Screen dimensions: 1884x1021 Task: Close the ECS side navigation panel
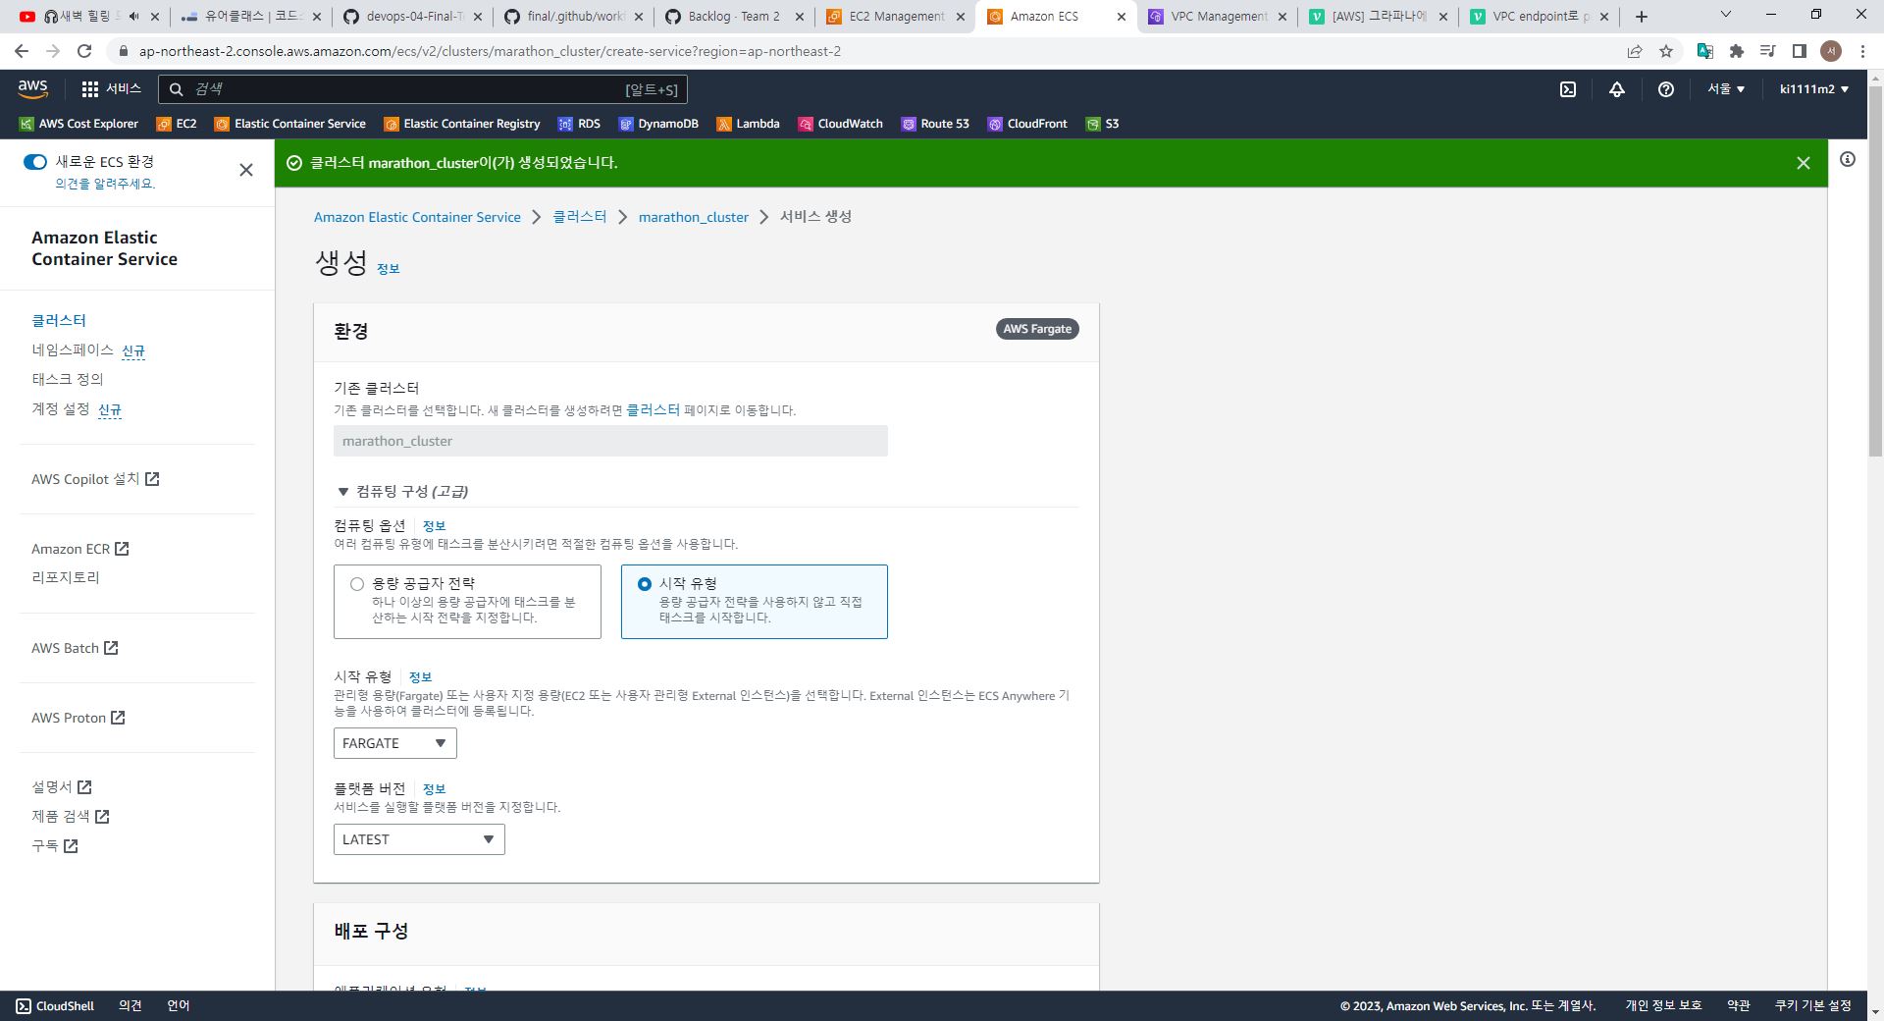(246, 170)
